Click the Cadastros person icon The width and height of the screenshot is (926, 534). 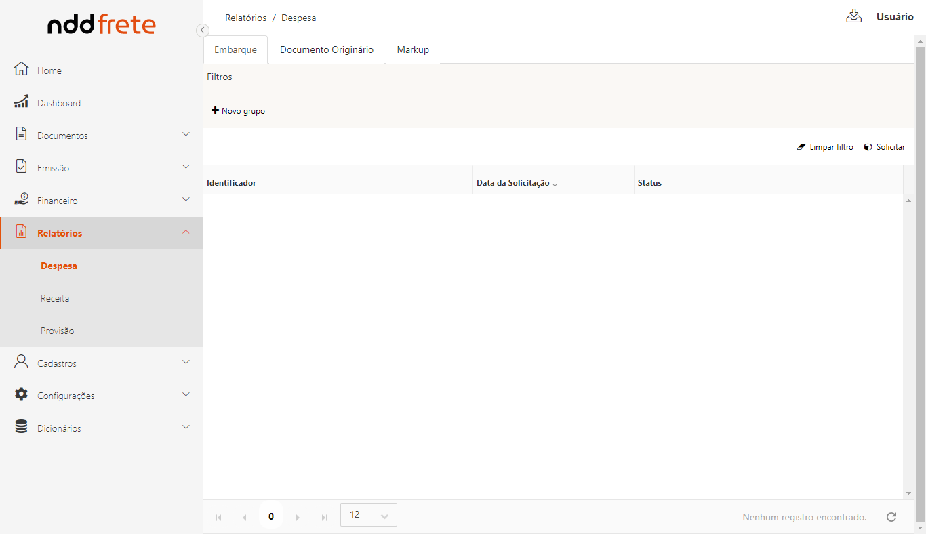pyautogui.click(x=22, y=362)
